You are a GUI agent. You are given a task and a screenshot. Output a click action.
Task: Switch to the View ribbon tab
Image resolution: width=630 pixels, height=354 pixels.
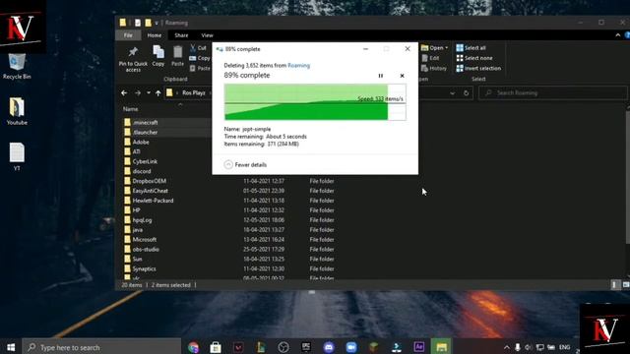pos(208,35)
